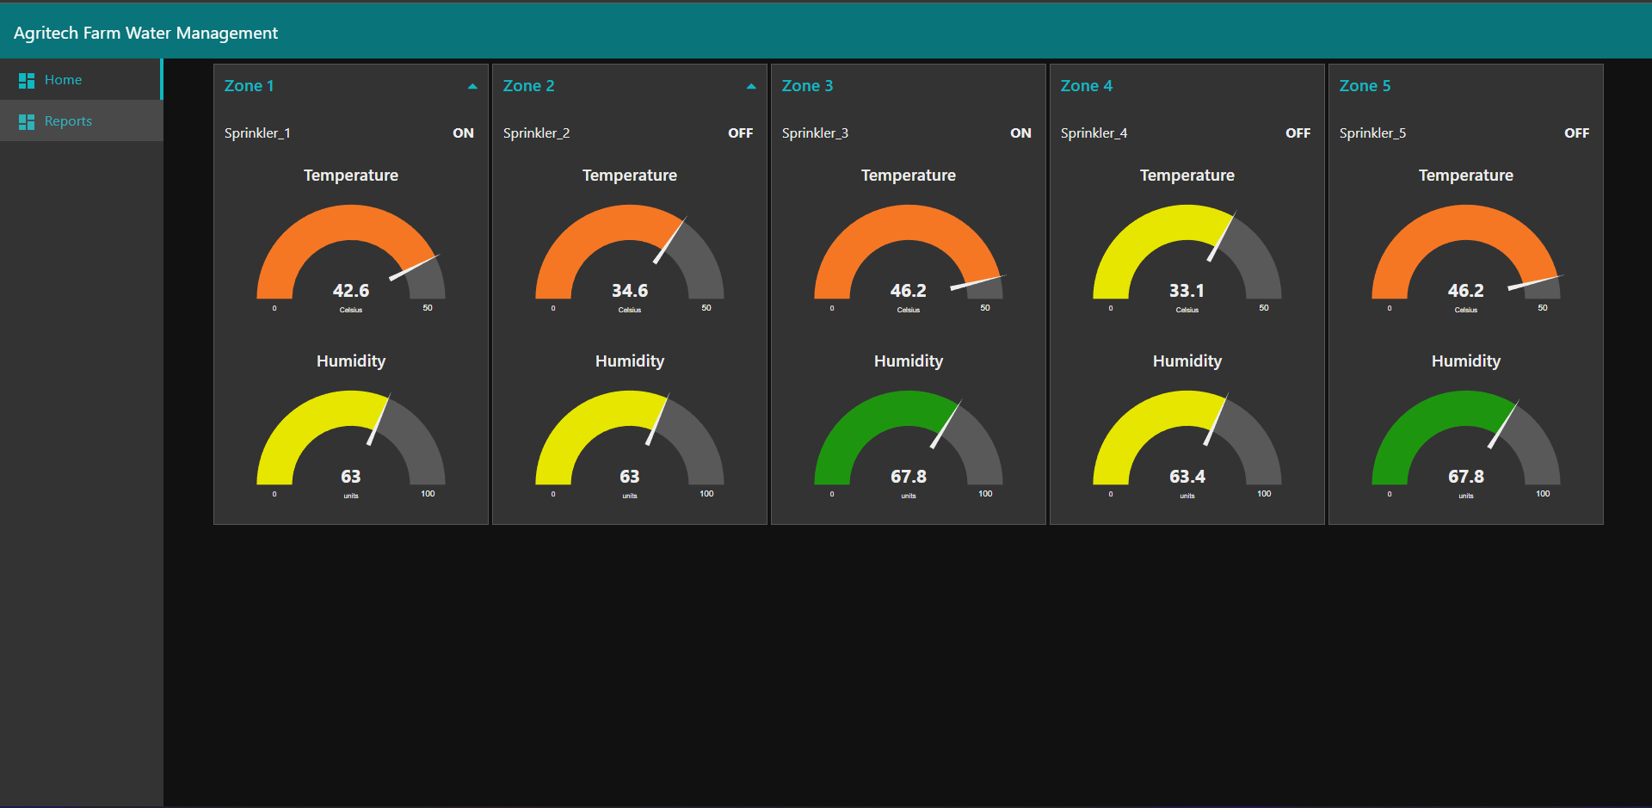Click Zone 5's 67.8 humidity reading
Image resolution: width=1652 pixels, height=808 pixels.
tap(1466, 477)
